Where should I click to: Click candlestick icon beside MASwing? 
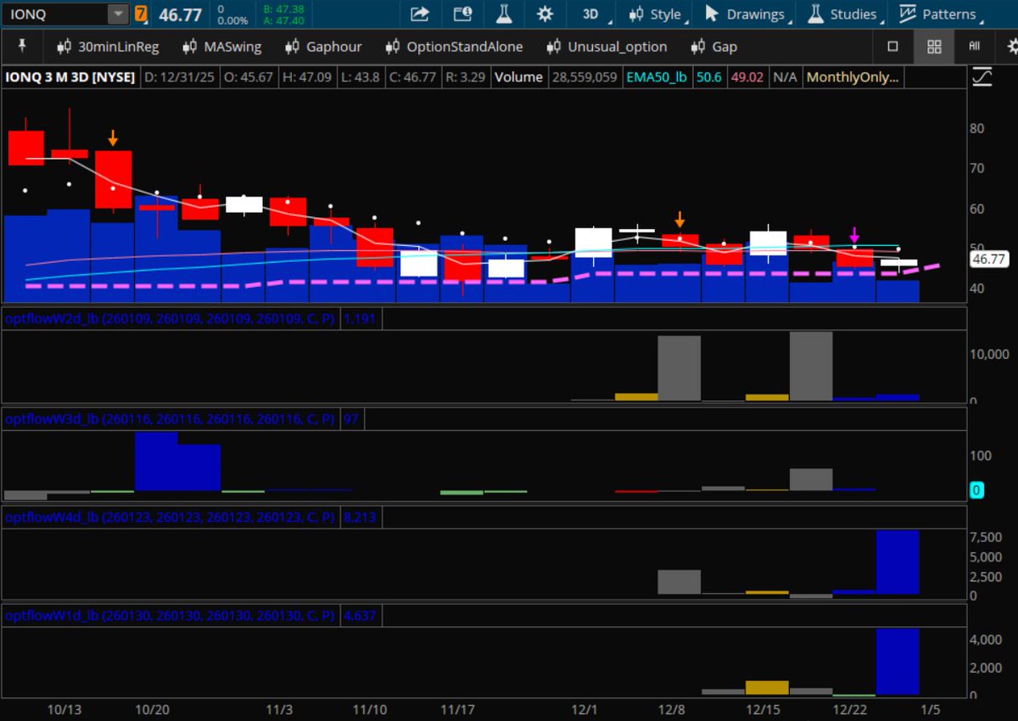(x=190, y=47)
